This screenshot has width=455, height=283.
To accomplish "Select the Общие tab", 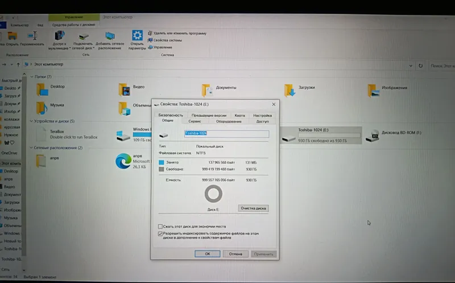I will tap(167, 121).
